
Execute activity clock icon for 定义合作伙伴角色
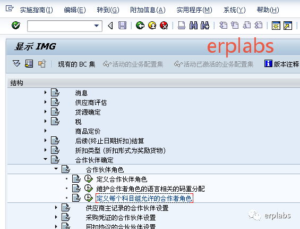coord(89,179)
